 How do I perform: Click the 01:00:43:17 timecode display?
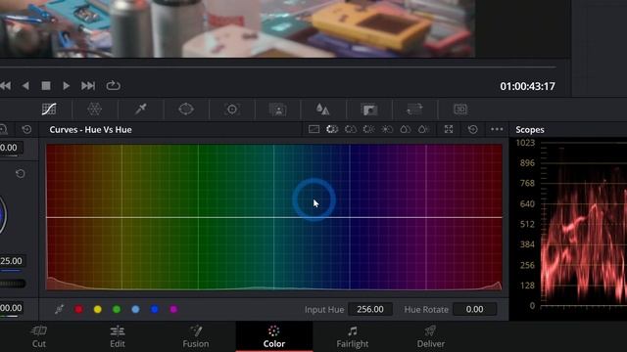(527, 86)
